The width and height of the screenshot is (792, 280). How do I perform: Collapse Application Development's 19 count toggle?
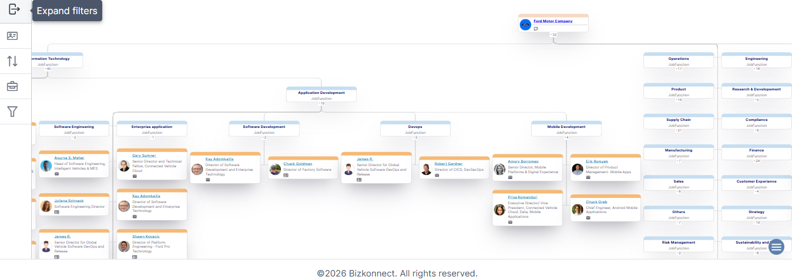(x=321, y=103)
